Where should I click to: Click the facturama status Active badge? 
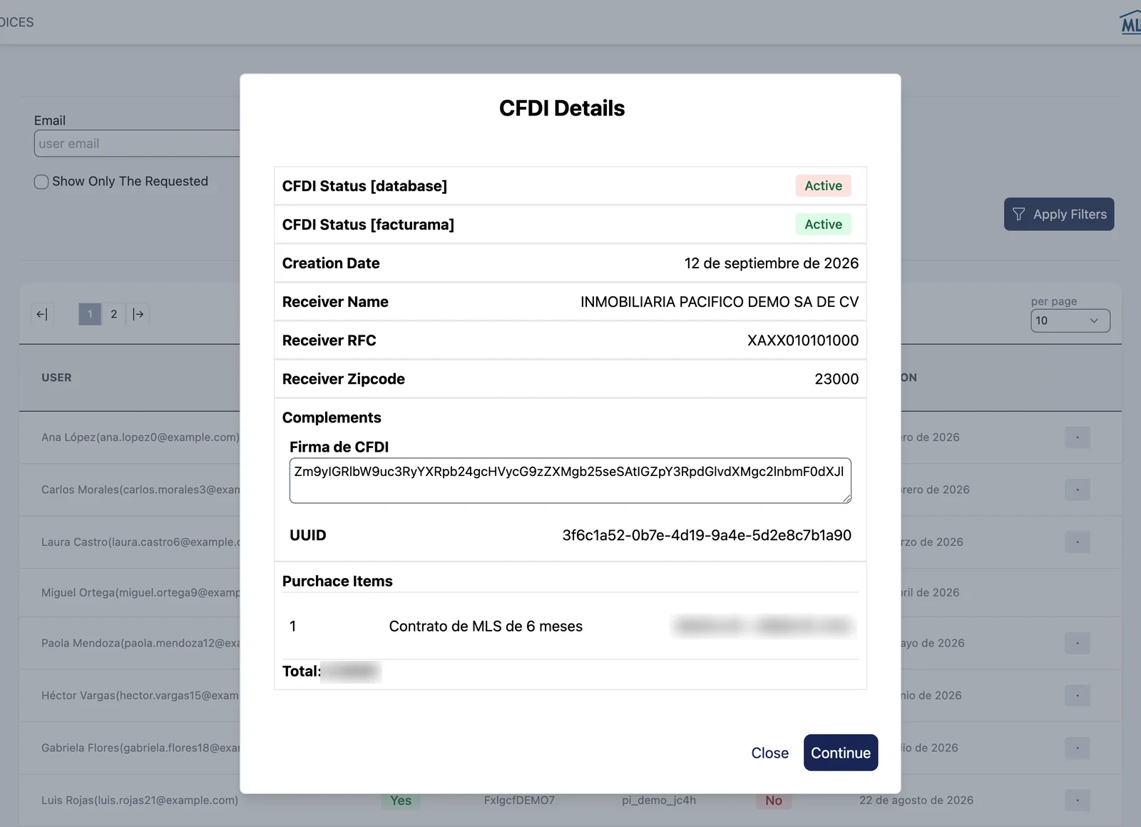823,224
